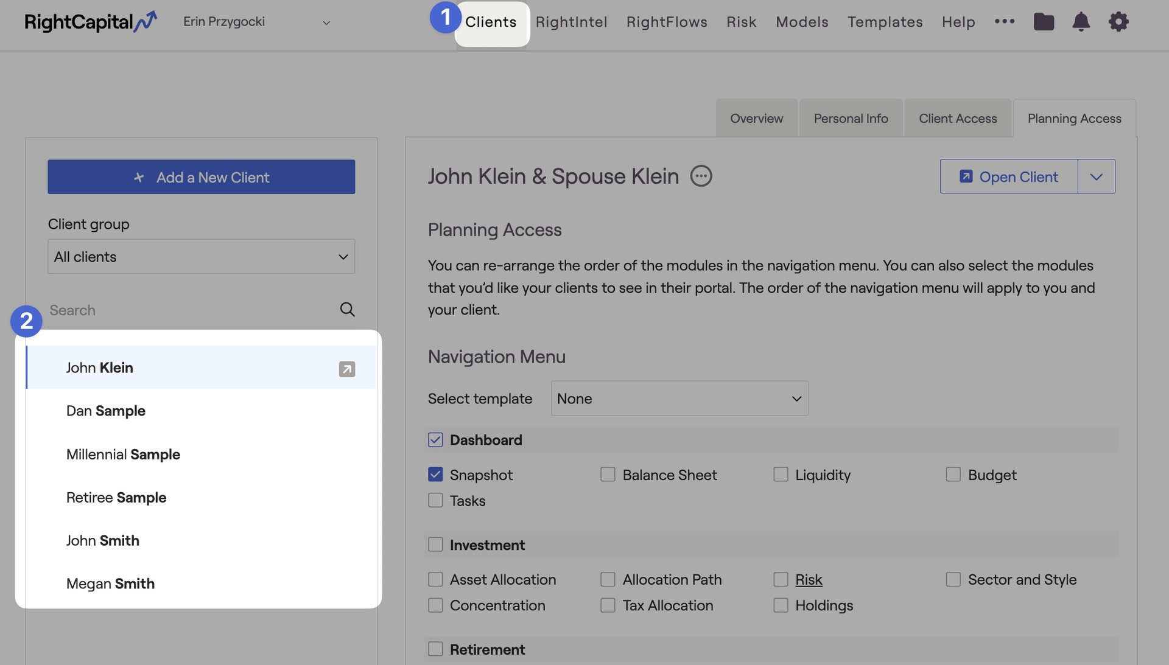1169x665 pixels.
Task: Open Risk in top navigation
Action: (742, 22)
